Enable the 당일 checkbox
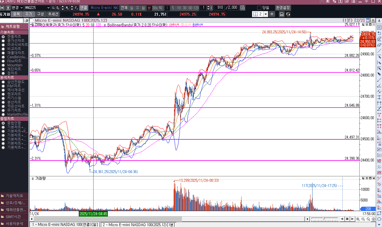 pyautogui.click(x=259, y=8)
